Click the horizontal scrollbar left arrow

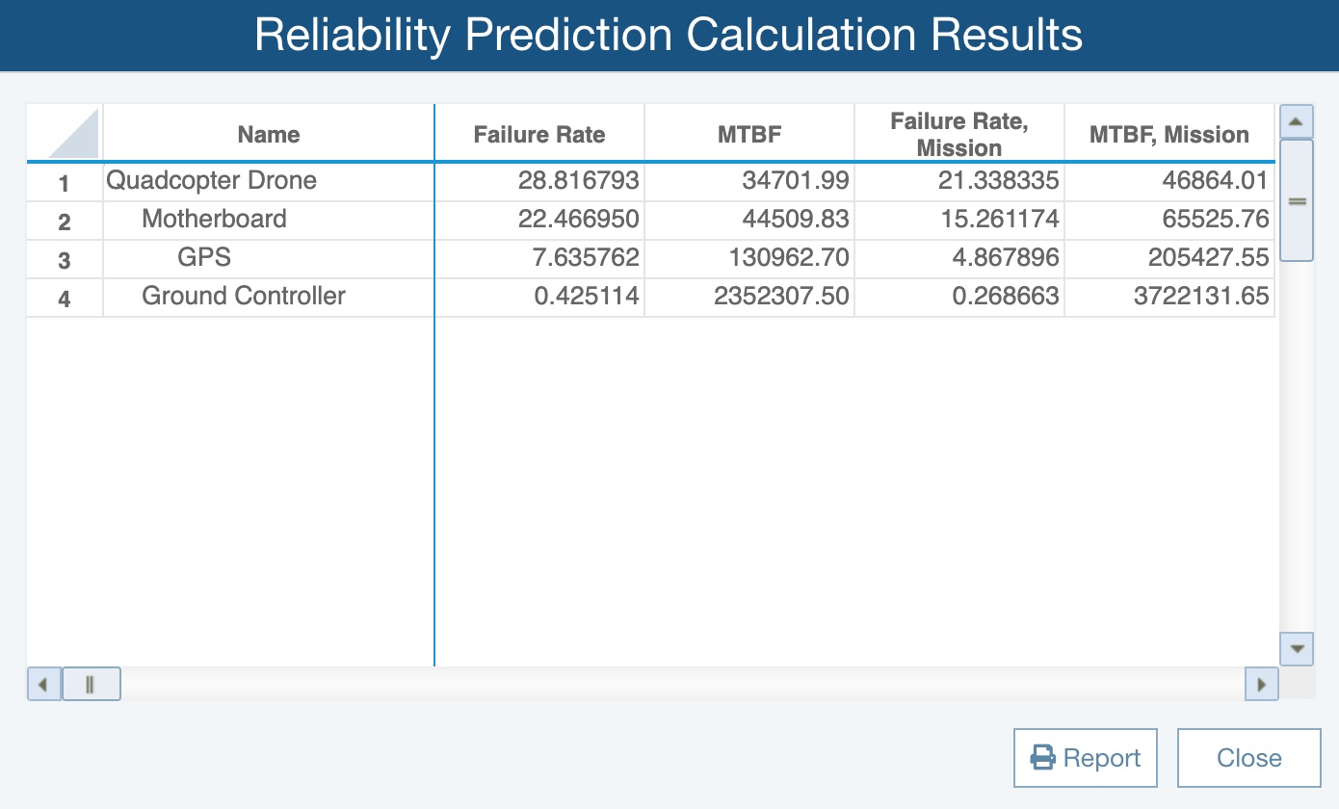(x=43, y=685)
